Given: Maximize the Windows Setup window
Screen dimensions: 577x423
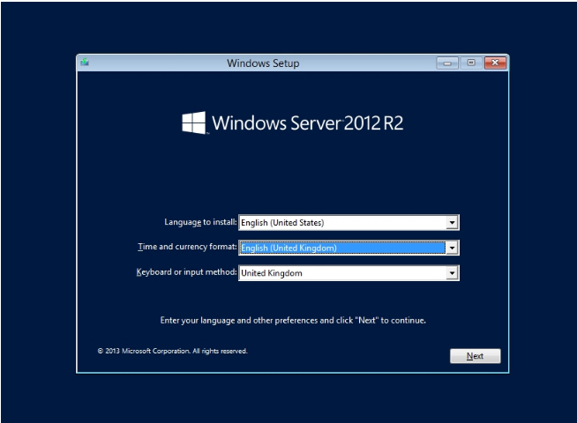Looking at the screenshot, I should 471,63.
